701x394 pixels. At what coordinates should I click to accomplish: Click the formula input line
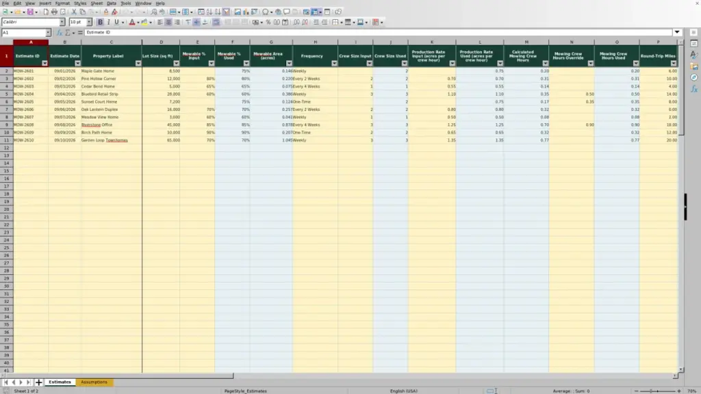click(x=378, y=32)
